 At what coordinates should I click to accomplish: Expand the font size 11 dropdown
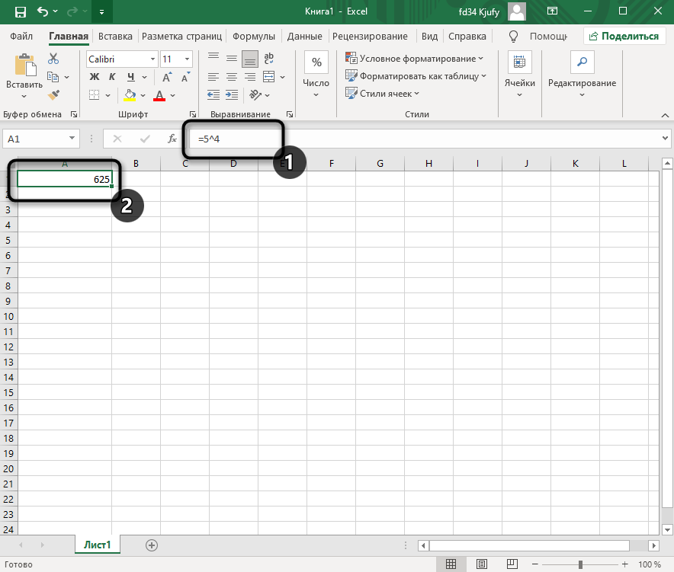click(188, 59)
